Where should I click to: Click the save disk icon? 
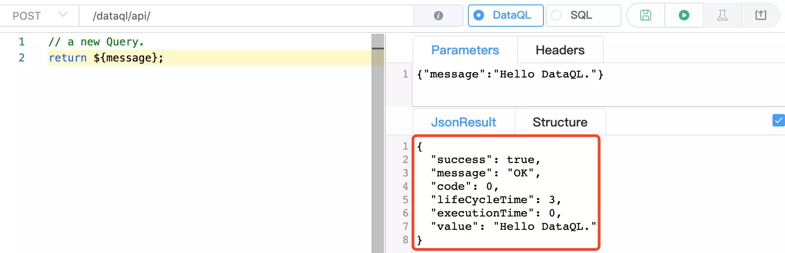[x=646, y=16]
